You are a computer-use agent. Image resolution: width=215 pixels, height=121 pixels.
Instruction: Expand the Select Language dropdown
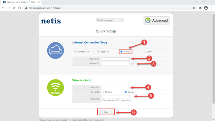(x=110, y=20)
